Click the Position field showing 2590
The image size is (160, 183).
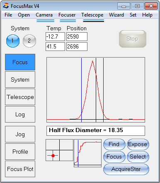point(77,37)
